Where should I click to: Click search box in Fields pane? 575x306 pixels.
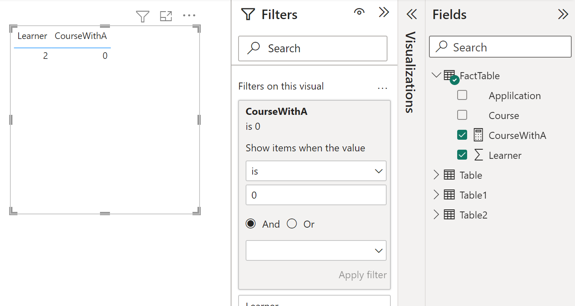coord(500,47)
